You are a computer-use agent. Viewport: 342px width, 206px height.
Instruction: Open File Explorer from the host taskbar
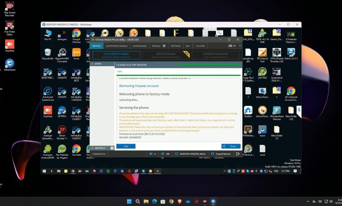click(x=146, y=202)
